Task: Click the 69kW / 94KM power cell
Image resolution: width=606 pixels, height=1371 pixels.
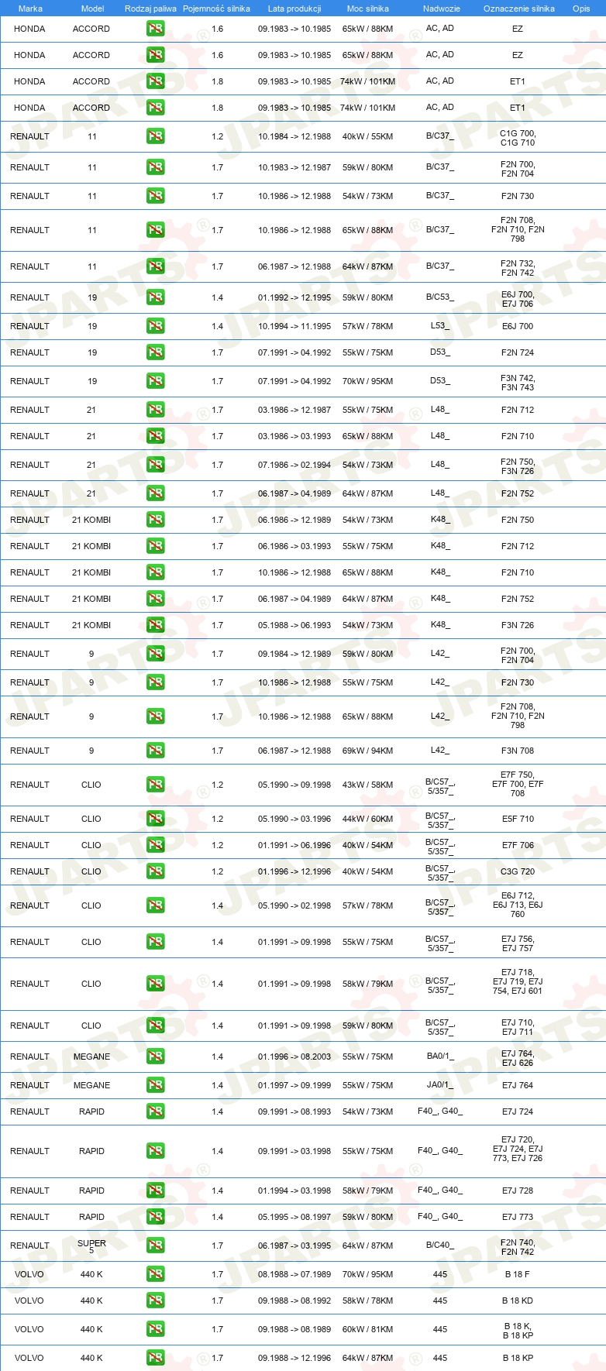Action: pyautogui.click(x=368, y=751)
